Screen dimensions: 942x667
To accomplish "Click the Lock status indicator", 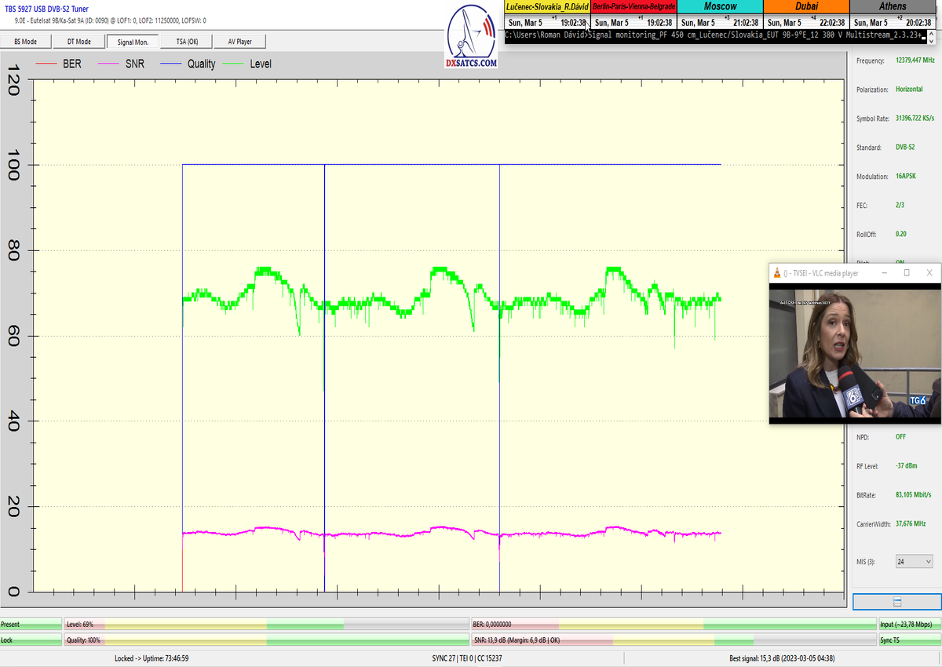I will 31,640.
